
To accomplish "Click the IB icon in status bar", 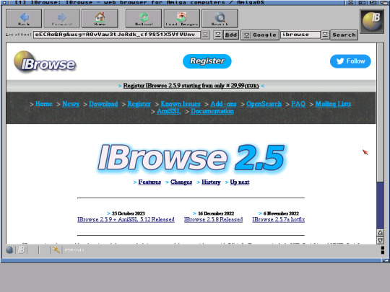I will point(22,249).
